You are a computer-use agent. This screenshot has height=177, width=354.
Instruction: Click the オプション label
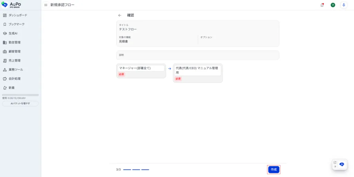click(206, 37)
